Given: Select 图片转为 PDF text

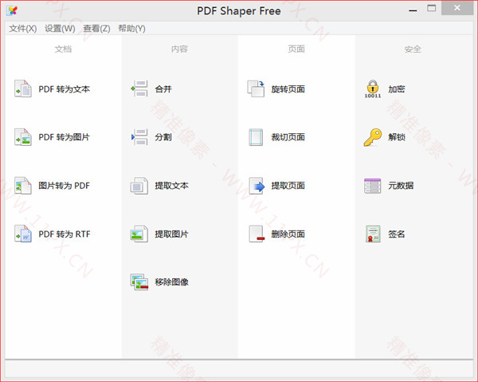Looking at the screenshot, I should click(x=64, y=186).
